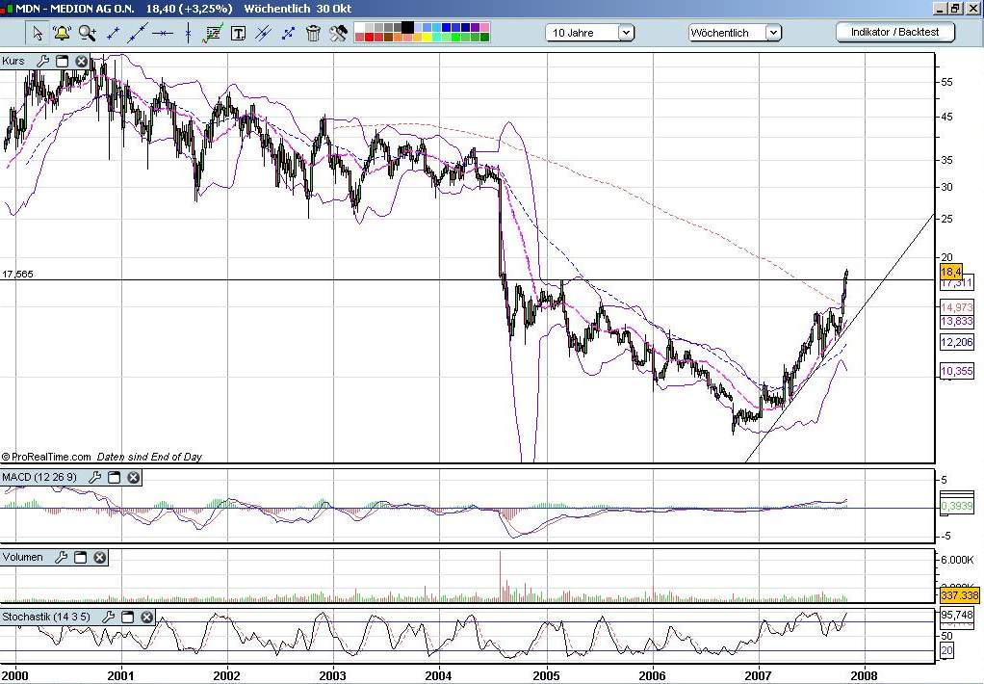Select the vertical line drawing tool
Image resolution: width=984 pixels, height=684 pixels.
coord(188,33)
